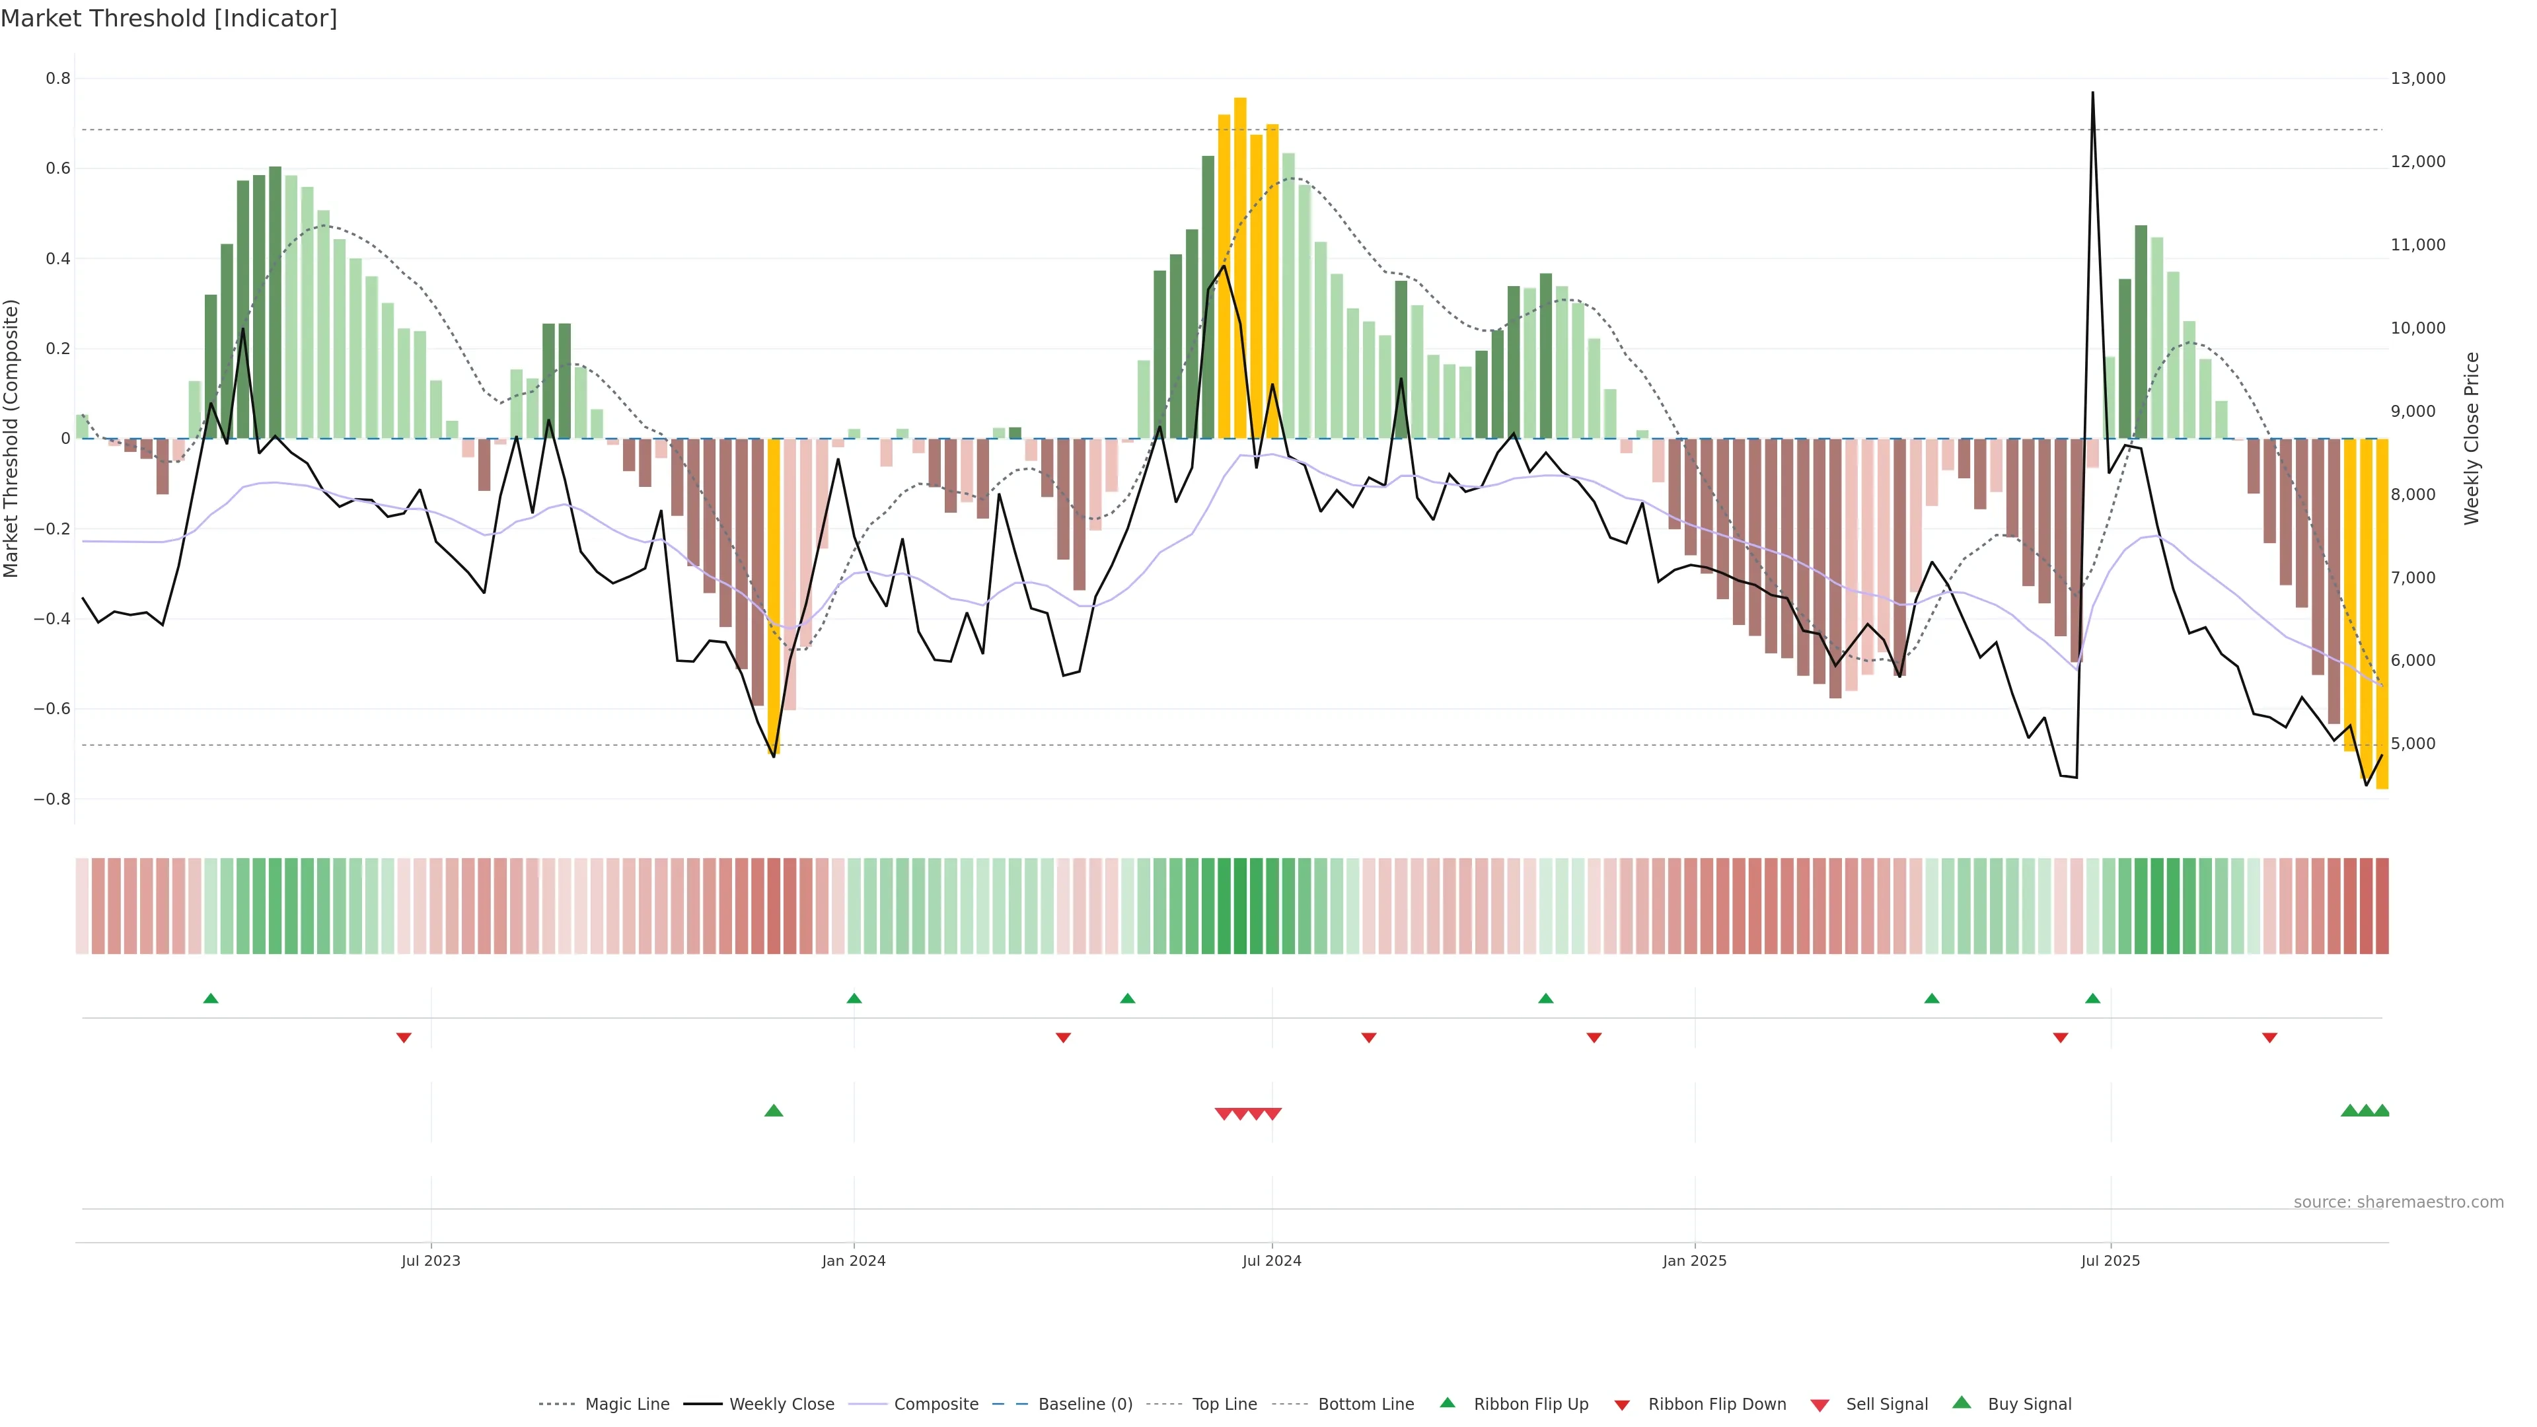
Task: Click ribbon flip down marker before Jul 2023
Action: (404, 1037)
